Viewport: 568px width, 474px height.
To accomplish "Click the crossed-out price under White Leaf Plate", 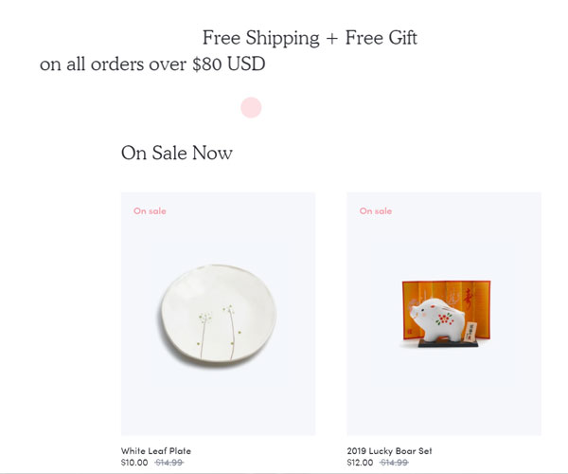I will [x=169, y=463].
